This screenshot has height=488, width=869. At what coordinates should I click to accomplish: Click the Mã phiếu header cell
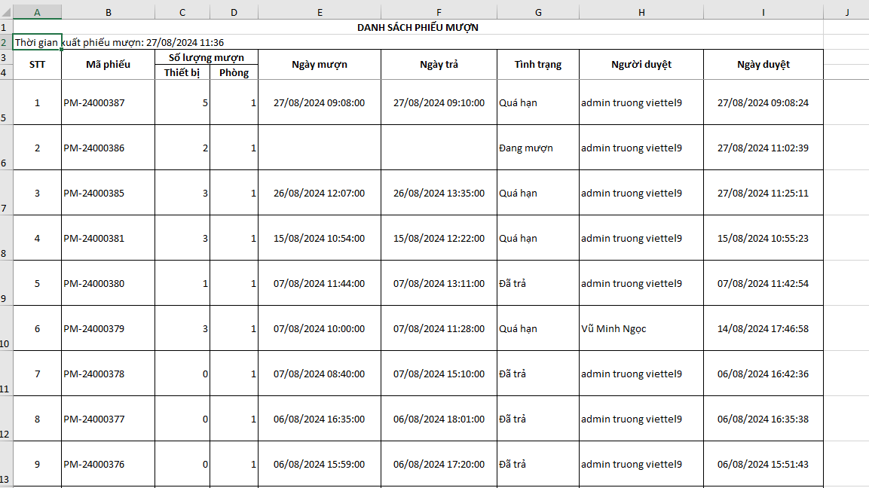[x=108, y=64]
